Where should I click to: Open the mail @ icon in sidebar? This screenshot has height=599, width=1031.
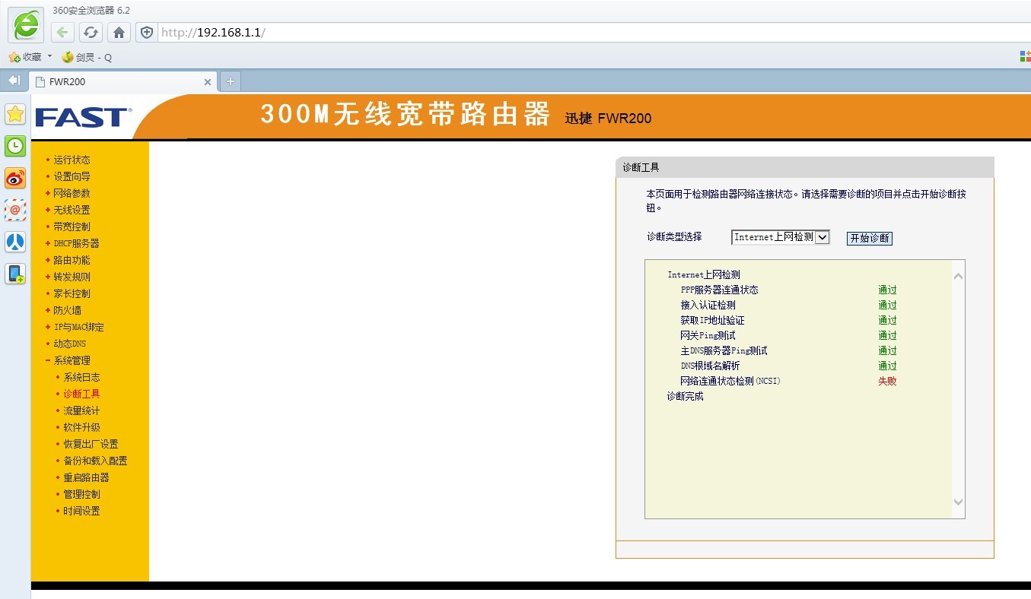tap(15, 210)
